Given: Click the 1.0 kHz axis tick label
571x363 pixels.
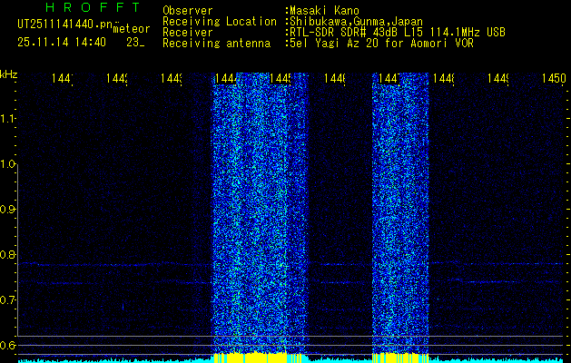Looking at the screenshot, I should coord(7,164).
